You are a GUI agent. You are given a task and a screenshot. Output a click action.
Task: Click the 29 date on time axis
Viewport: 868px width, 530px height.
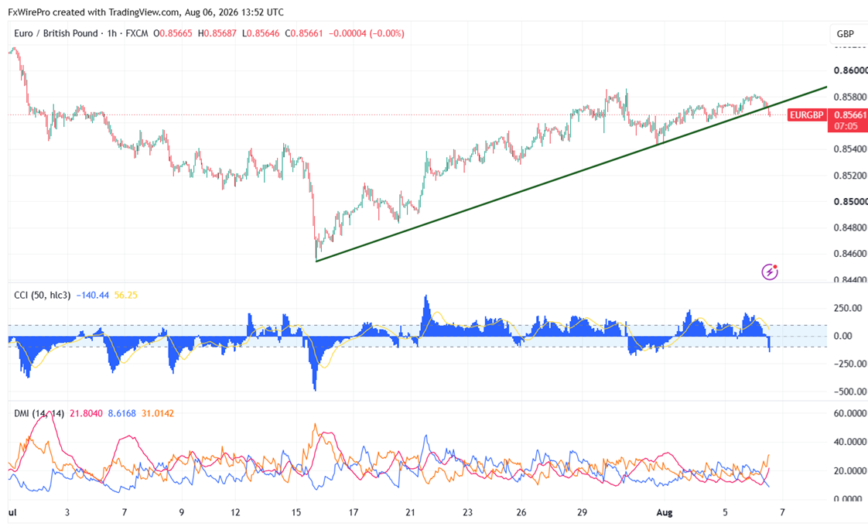pyautogui.click(x=581, y=512)
